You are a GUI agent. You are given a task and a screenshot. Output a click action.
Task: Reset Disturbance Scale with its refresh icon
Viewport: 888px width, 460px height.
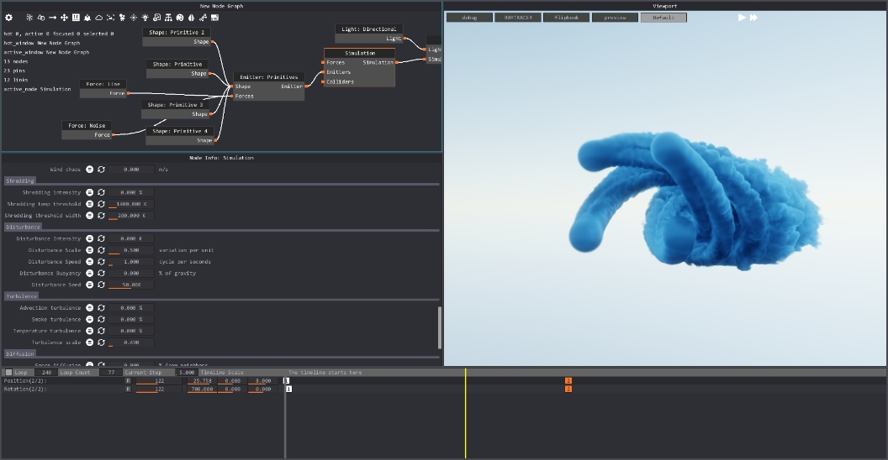pyautogui.click(x=102, y=250)
